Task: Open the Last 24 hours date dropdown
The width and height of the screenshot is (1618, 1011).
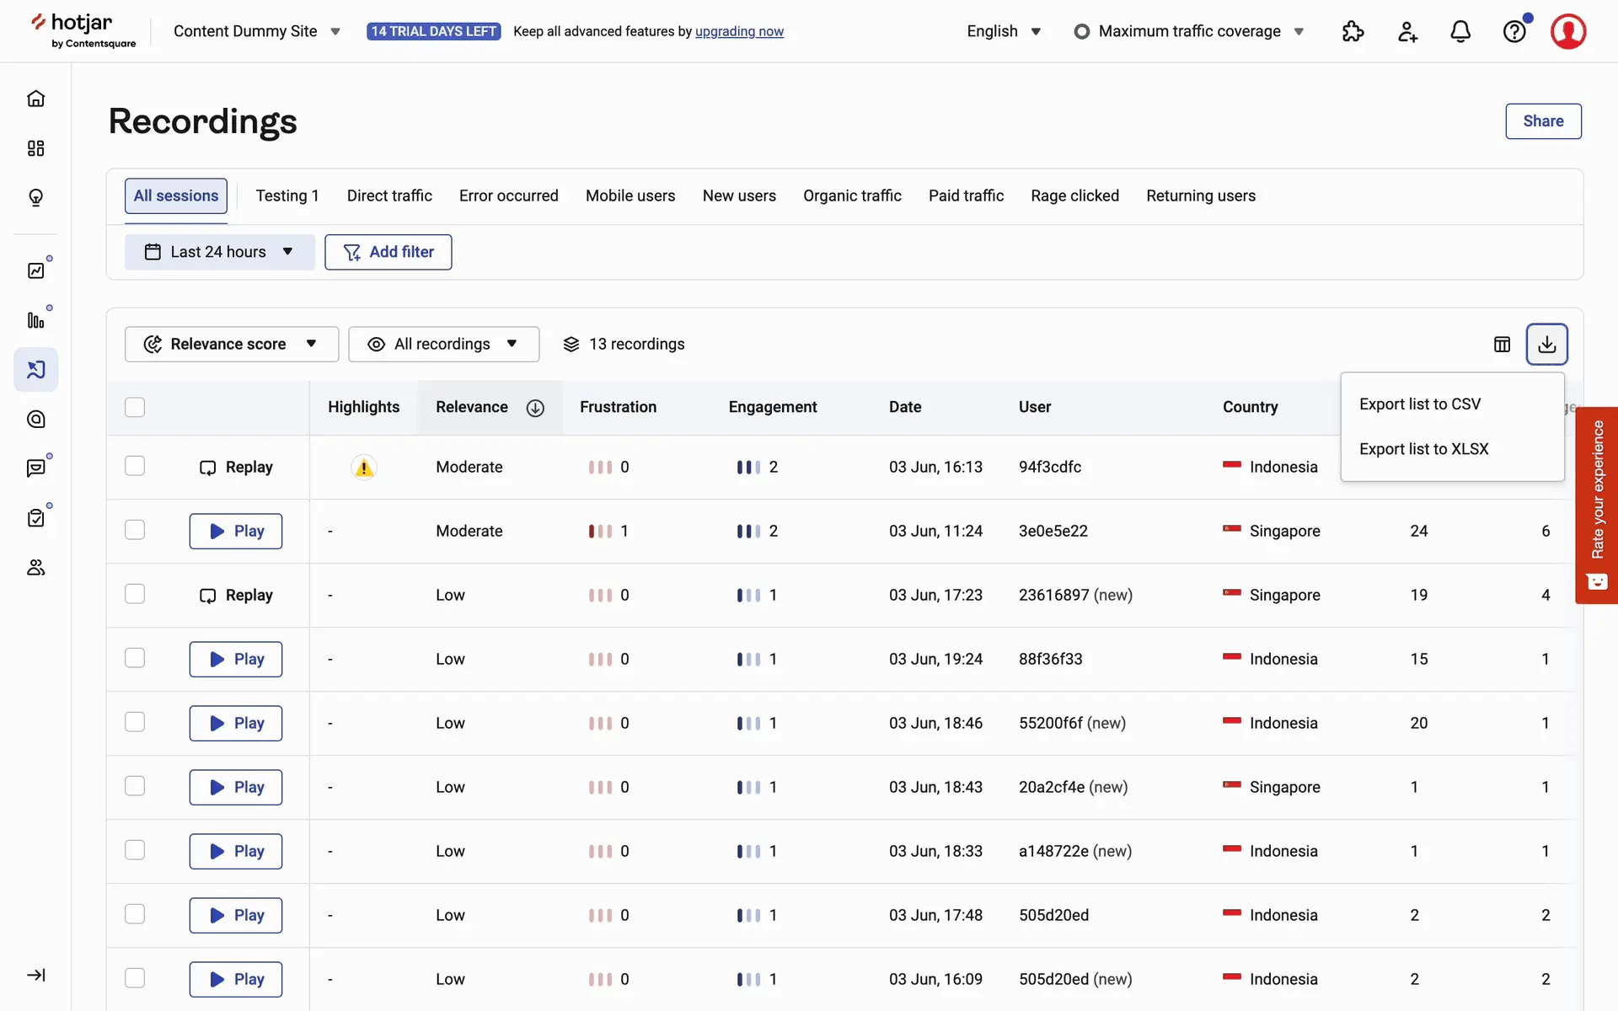Action: tap(219, 252)
